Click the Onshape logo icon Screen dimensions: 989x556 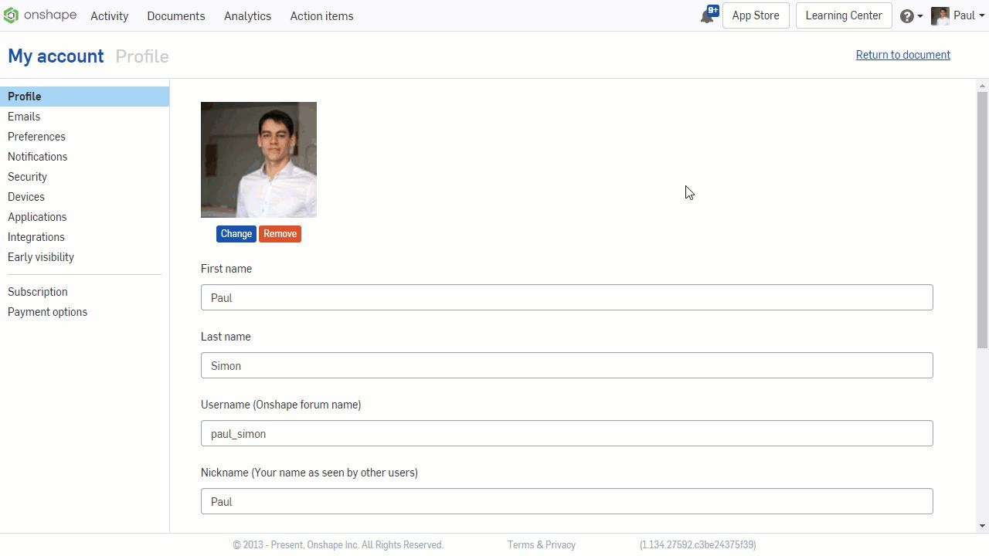(x=11, y=15)
